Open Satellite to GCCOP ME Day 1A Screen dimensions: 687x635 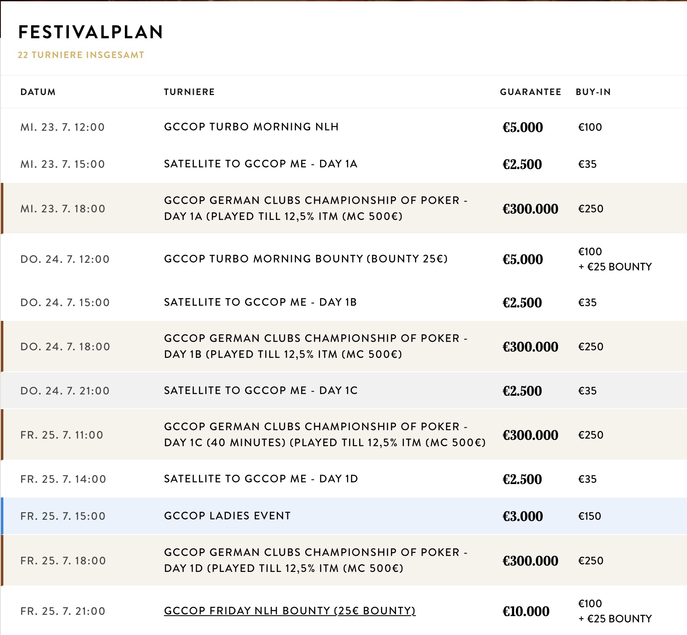click(x=260, y=164)
